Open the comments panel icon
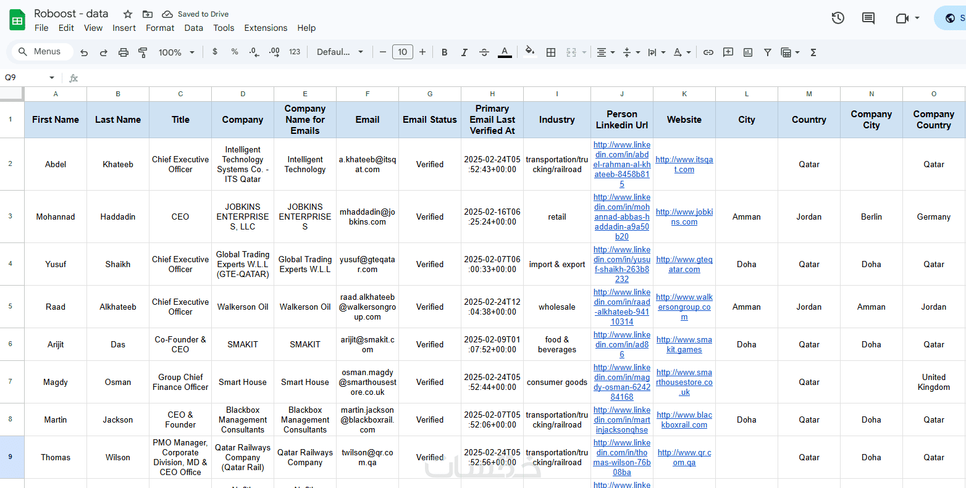 (868, 18)
